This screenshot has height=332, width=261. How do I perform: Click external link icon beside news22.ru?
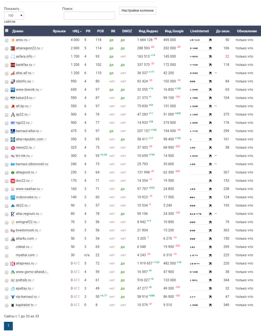click(34, 148)
